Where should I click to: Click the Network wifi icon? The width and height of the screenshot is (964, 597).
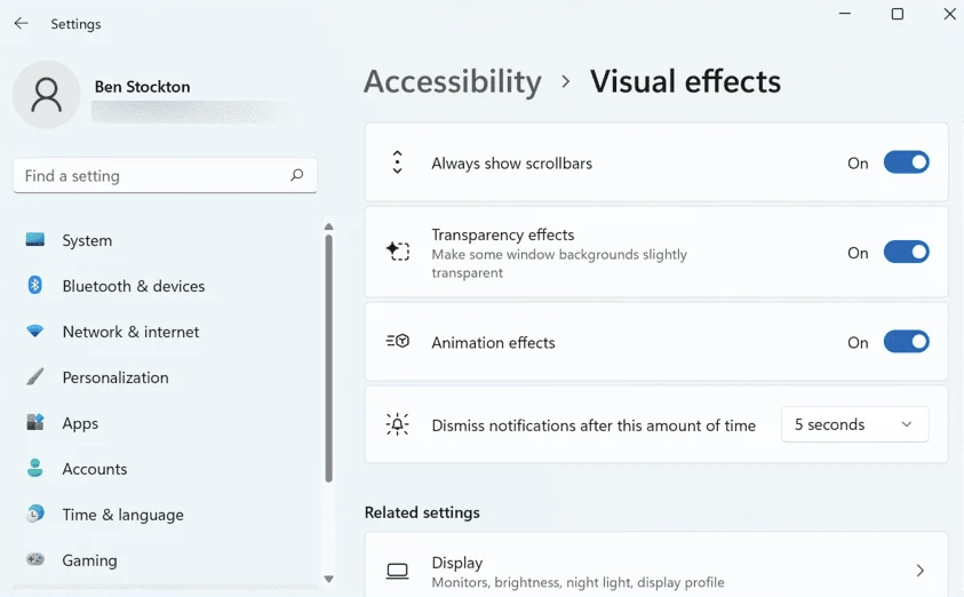(x=35, y=331)
